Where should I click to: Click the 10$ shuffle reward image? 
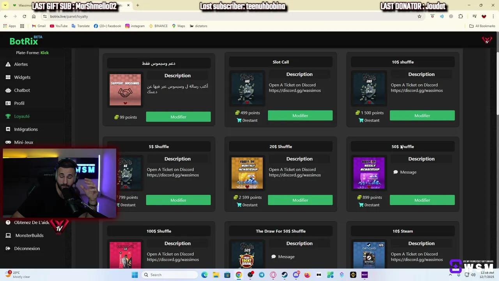tap(369, 89)
